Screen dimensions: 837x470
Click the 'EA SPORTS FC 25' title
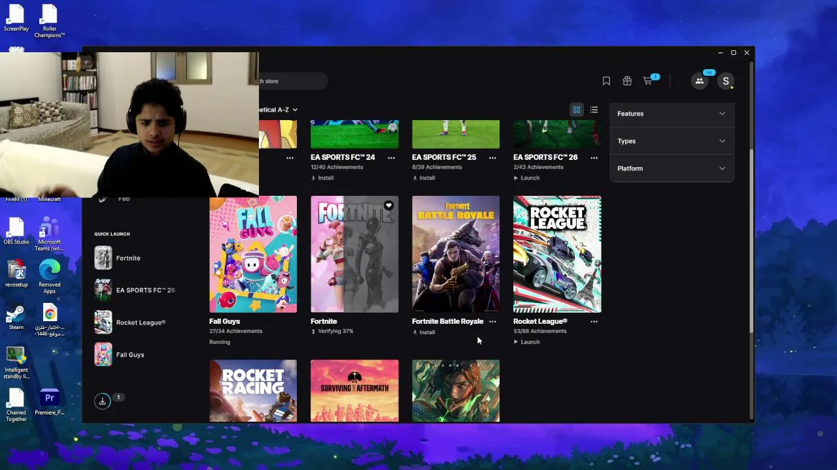444,157
